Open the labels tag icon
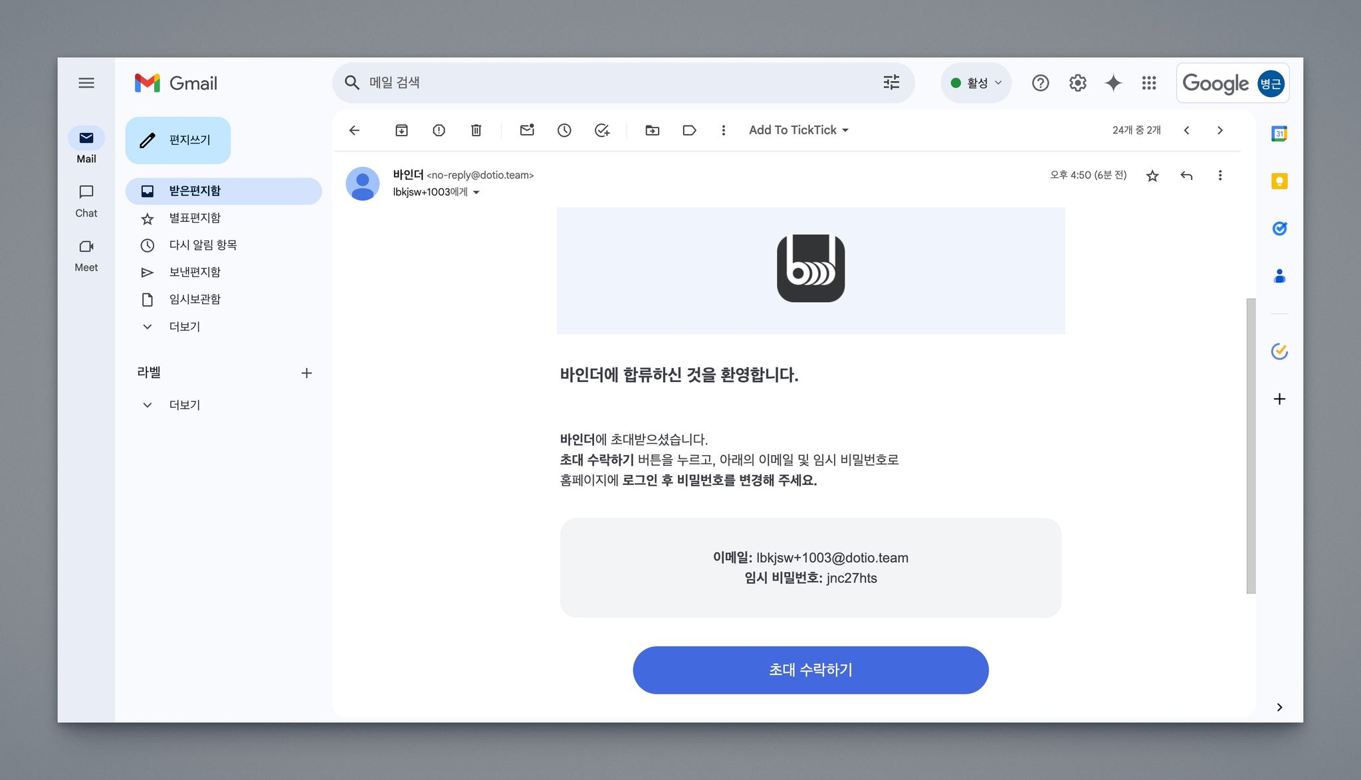 click(x=689, y=130)
